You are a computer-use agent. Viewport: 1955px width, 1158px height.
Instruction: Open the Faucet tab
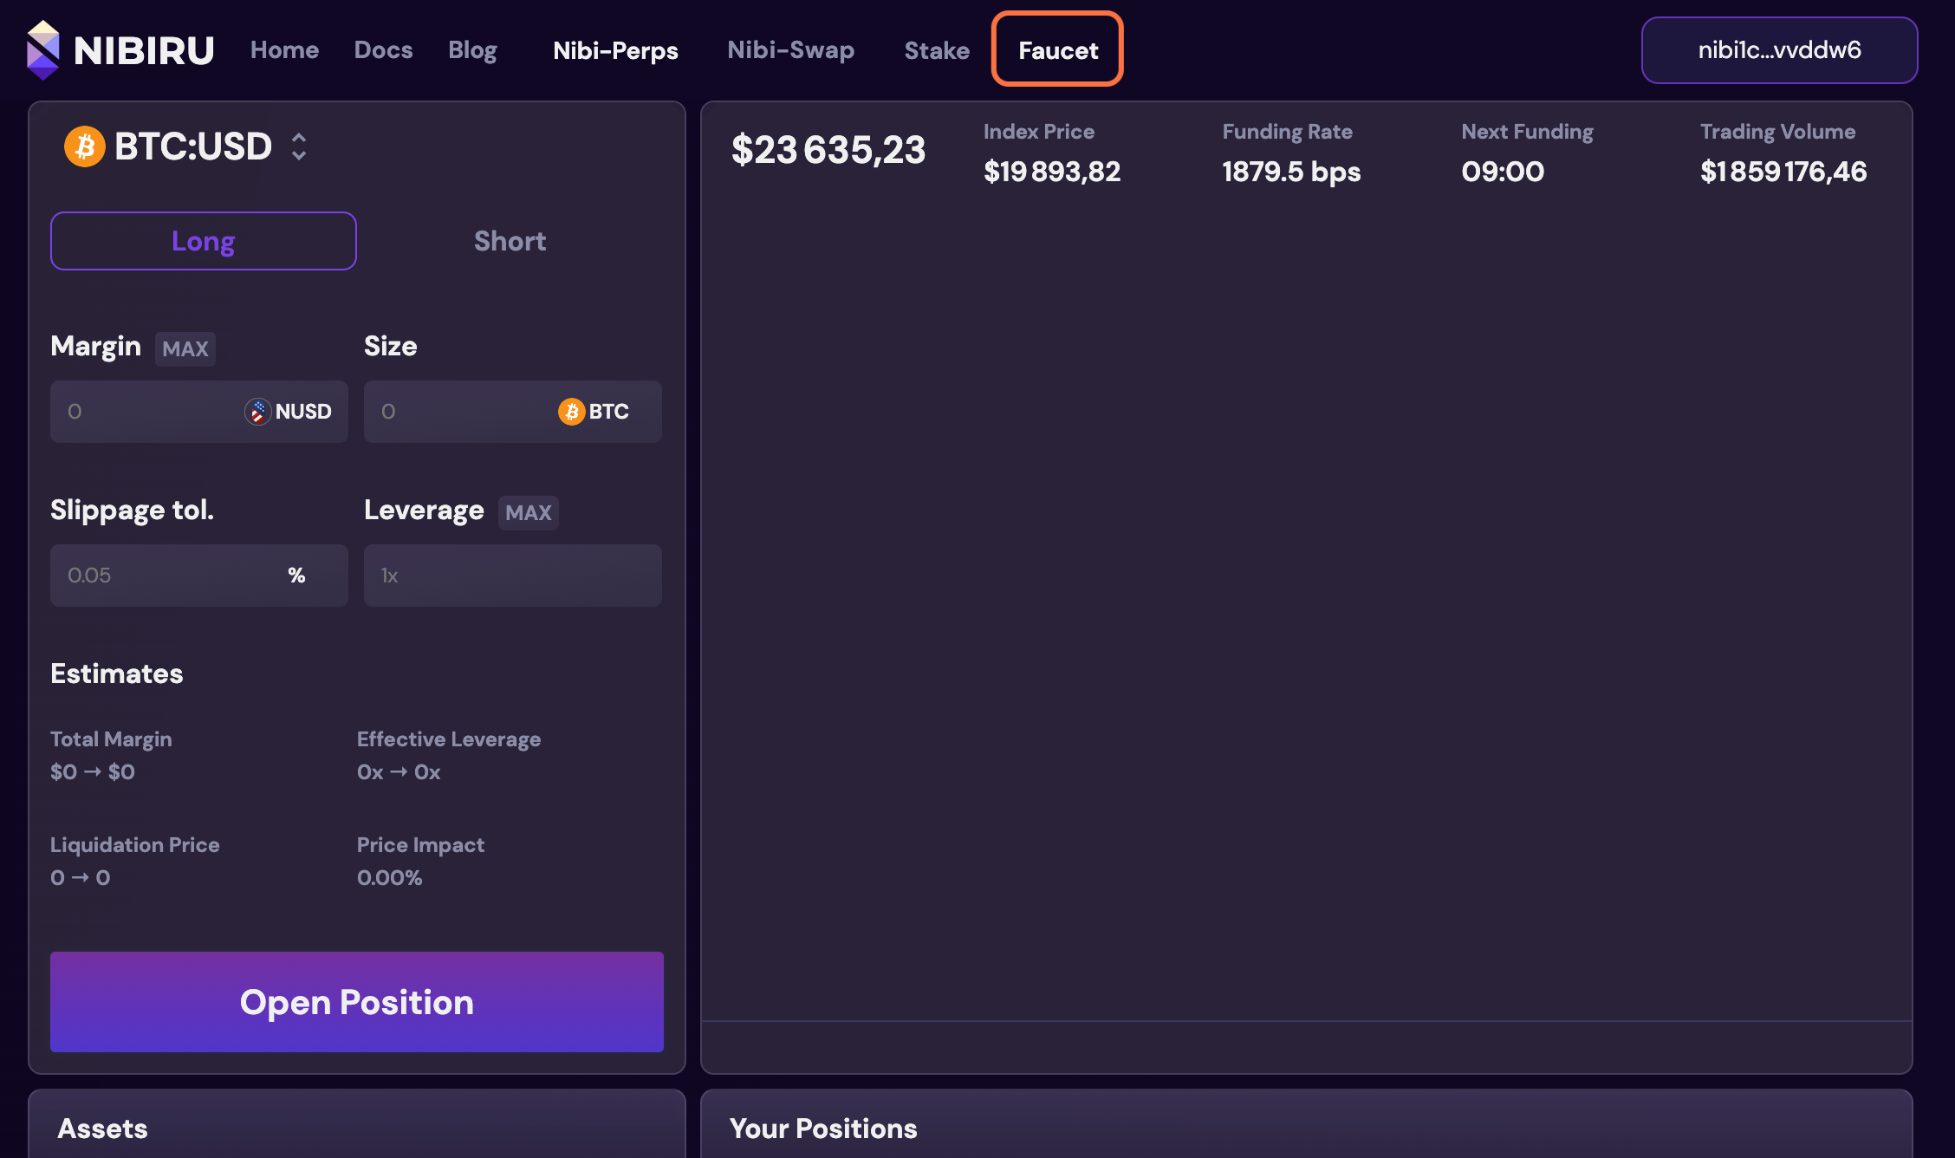(1057, 50)
